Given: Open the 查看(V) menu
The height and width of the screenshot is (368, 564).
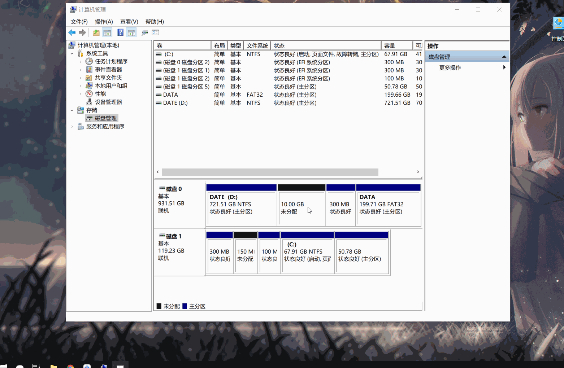Looking at the screenshot, I should tap(129, 22).
